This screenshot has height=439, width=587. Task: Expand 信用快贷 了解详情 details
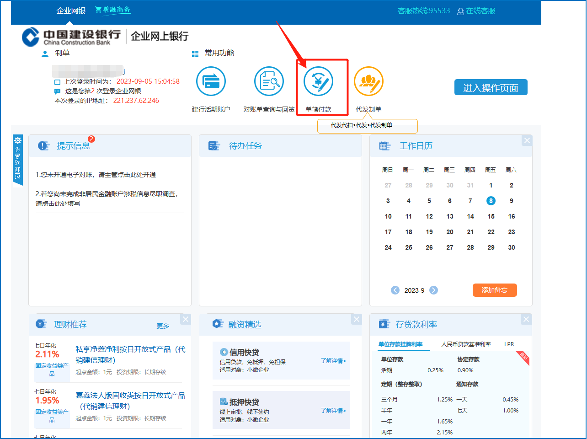coord(333,361)
